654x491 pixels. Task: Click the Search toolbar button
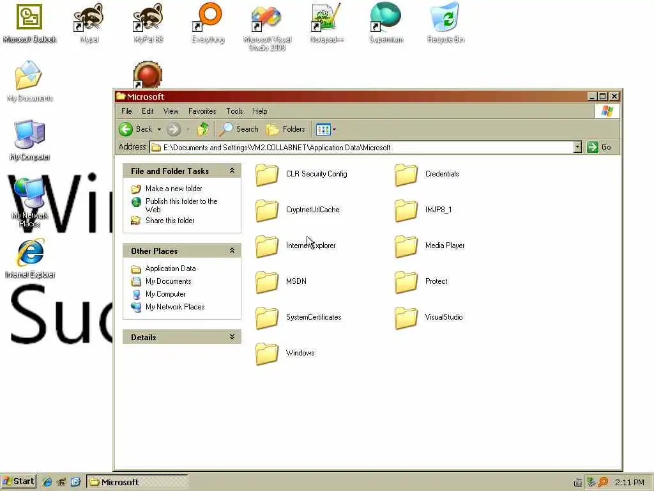[239, 129]
